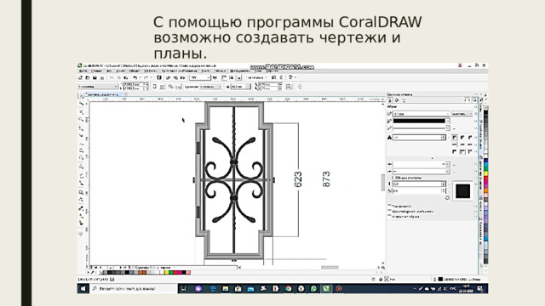This screenshot has height=306, width=545.
Task: Click the Windows taskbar search box
Action: [134, 288]
